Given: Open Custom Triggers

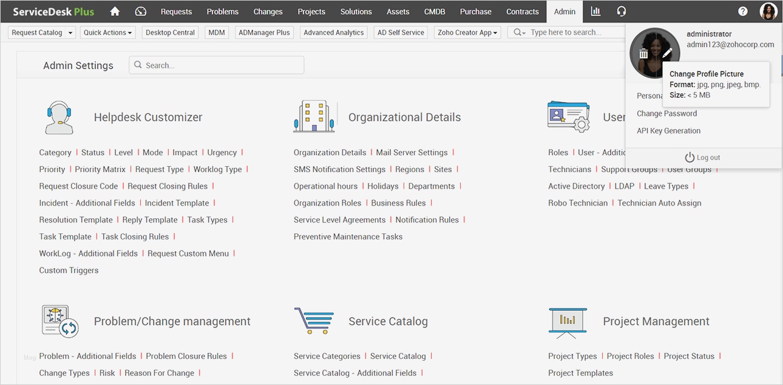Looking at the screenshot, I should coord(69,270).
